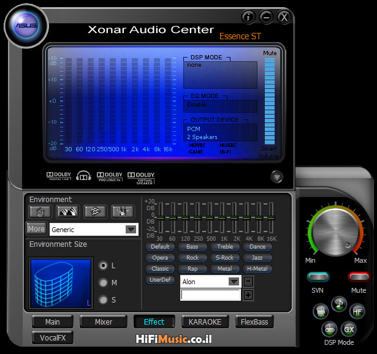Image resolution: width=377 pixels, height=354 pixels.
Task: Switch to the Effect tab
Action: (x=154, y=322)
